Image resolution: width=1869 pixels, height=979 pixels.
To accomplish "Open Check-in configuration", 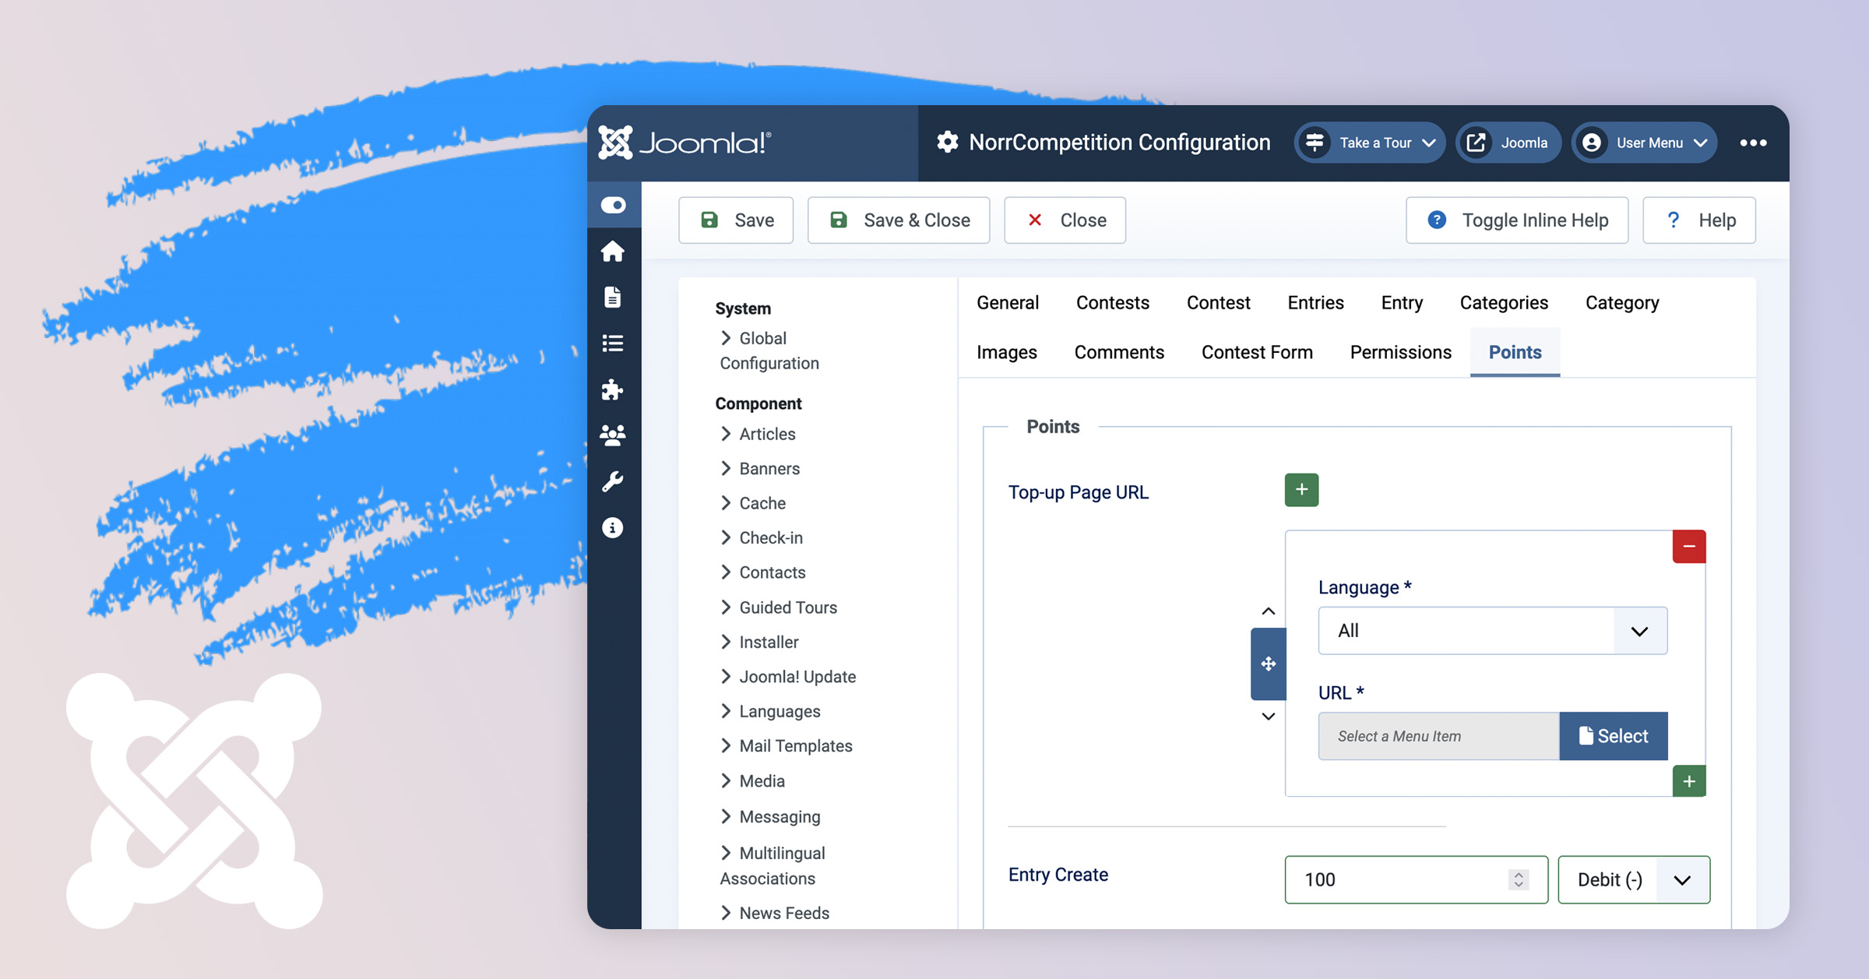I will click(x=762, y=538).
